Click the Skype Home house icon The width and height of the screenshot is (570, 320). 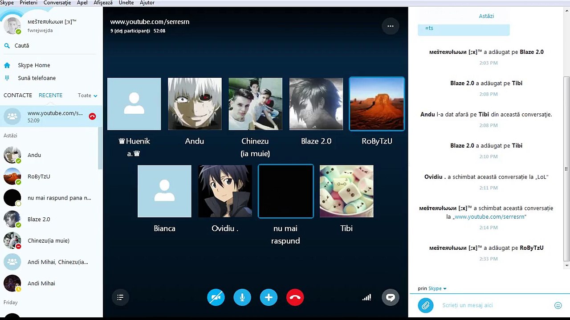[x=7, y=65]
